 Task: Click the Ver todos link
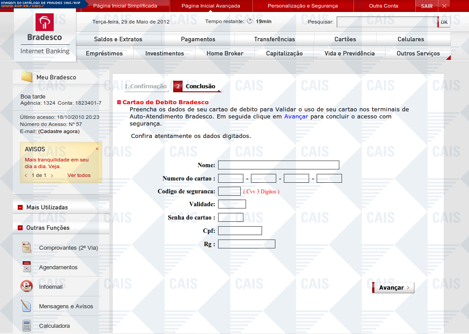tap(79, 175)
